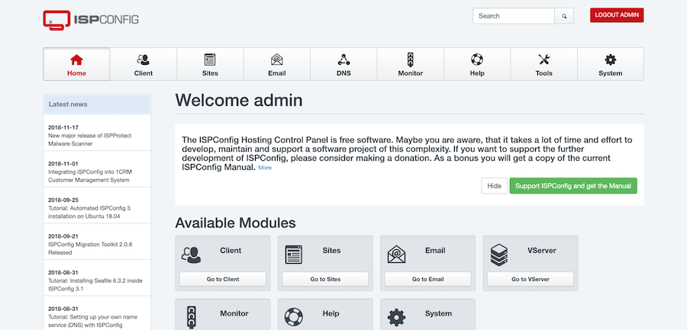The width and height of the screenshot is (687, 330).
Task: Click the Hide button in donation notice
Action: [x=494, y=185]
